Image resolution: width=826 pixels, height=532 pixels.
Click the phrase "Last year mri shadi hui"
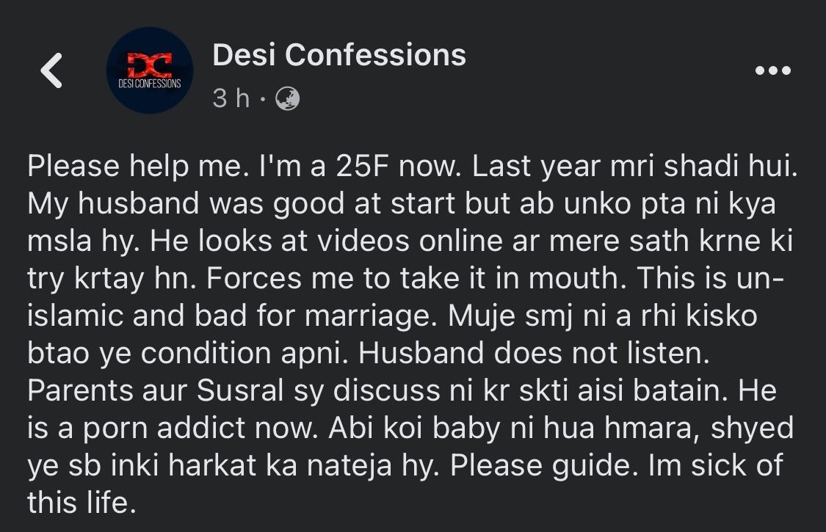tap(634, 167)
